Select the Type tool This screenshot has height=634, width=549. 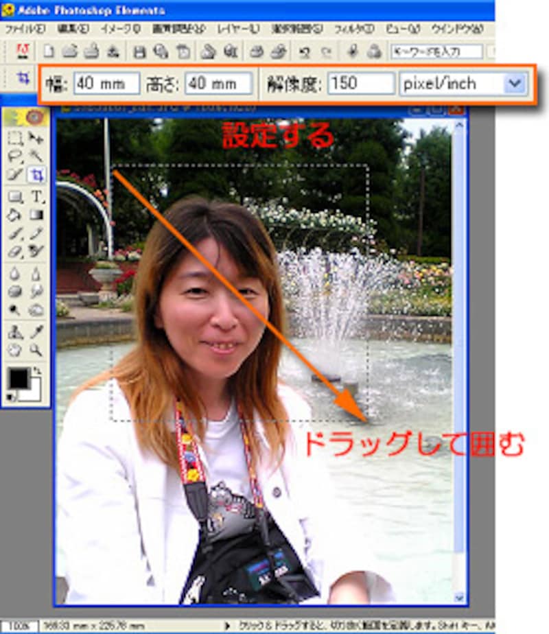click(x=36, y=197)
